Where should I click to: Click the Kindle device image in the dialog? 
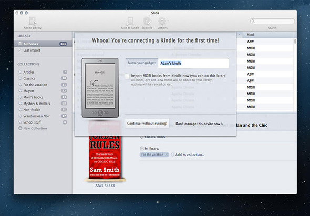(x=100, y=88)
